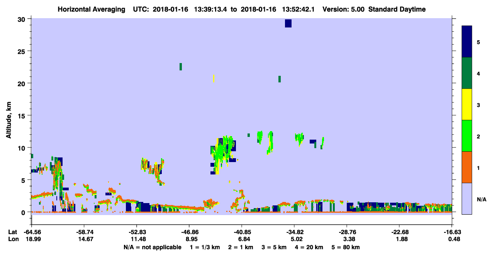502x258 pixels.
Task: Click the dark blue color bar segment 5
Action: tap(467, 42)
